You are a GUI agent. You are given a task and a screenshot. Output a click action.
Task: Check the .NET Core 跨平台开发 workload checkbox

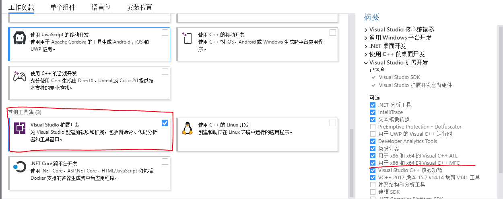point(165,162)
